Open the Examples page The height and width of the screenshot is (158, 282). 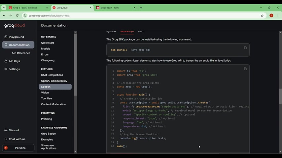(47, 140)
